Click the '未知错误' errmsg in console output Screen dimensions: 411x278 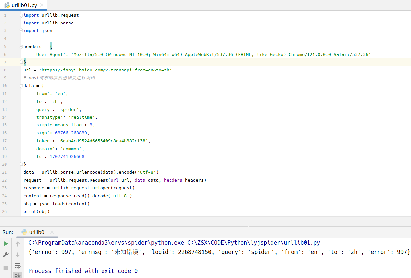pos(127,252)
